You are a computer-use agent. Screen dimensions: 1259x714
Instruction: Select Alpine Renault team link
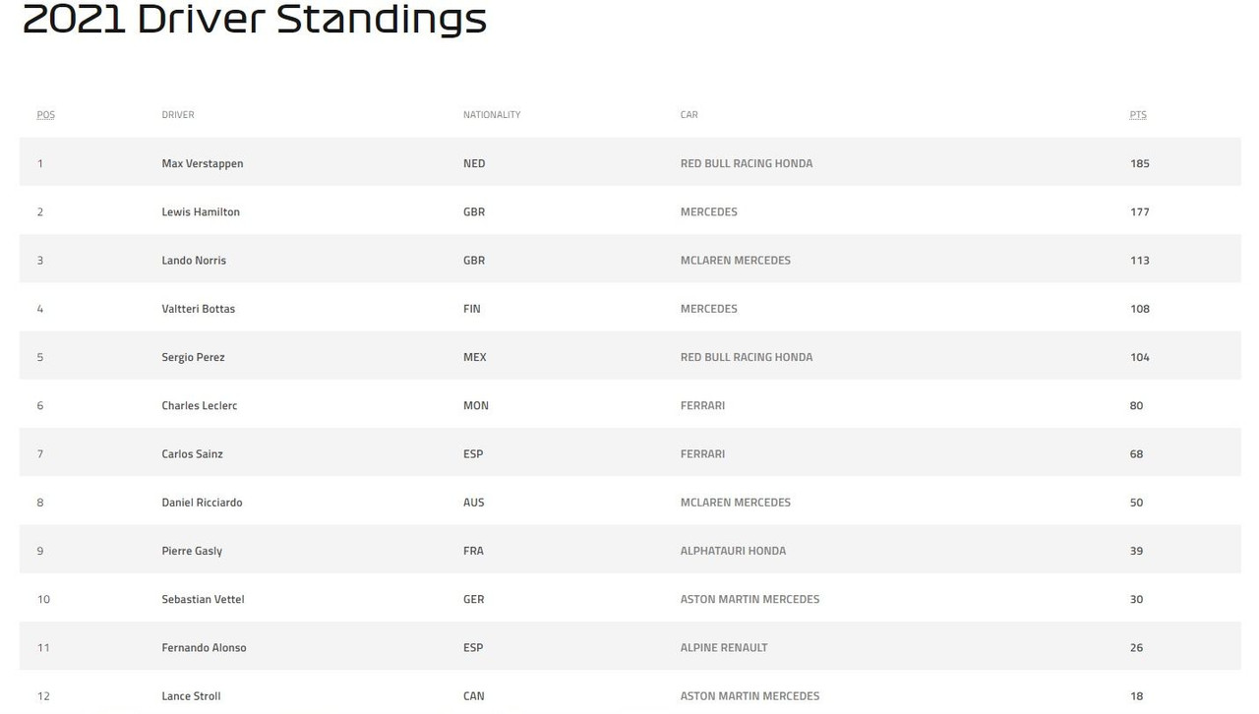click(x=724, y=647)
